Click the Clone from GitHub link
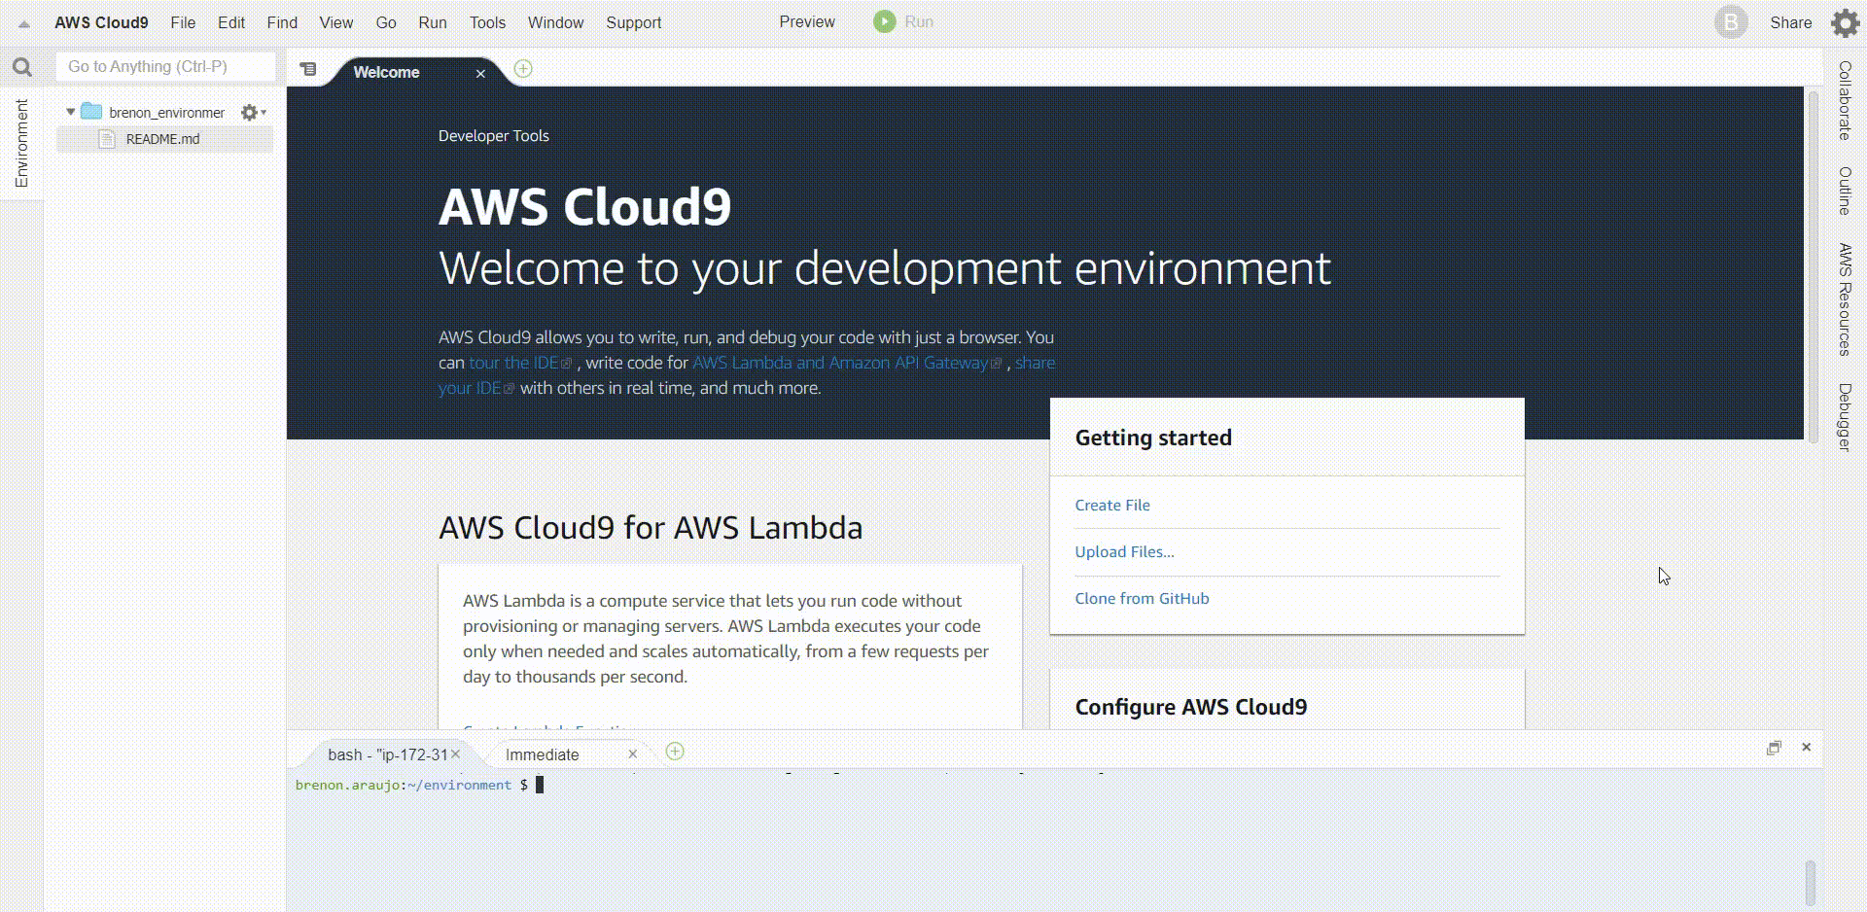The width and height of the screenshot is (1867, 912). (1142, 599)
